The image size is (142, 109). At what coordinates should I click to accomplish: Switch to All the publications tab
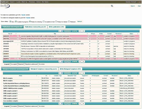point(57,27)
